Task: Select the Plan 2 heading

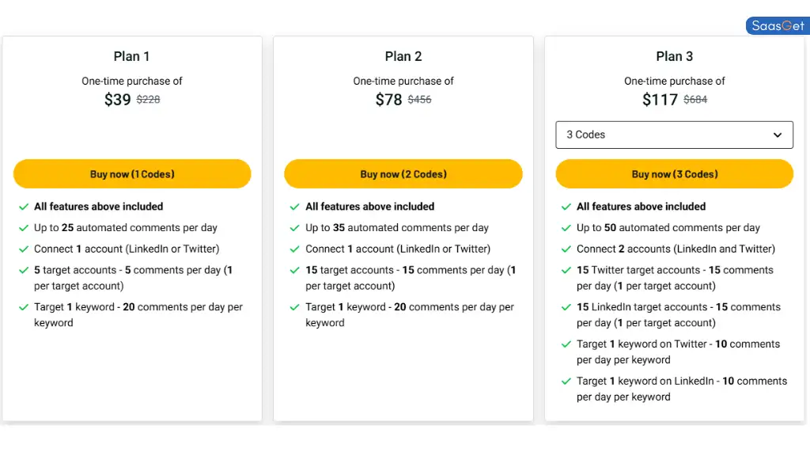Action: coord(403,56)
